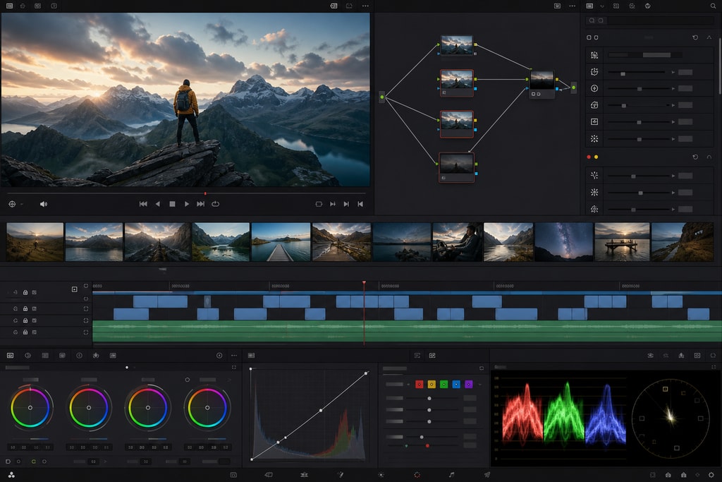722x482 pixels.
Task: Open the Deliver page rocket icon
Action: (x=487, y=475)
